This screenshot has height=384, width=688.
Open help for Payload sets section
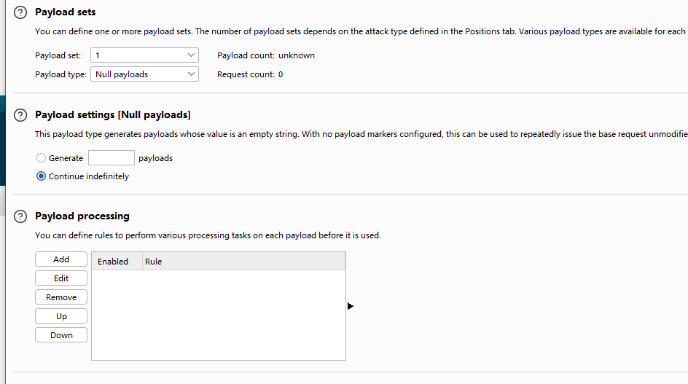coord(20,12)
